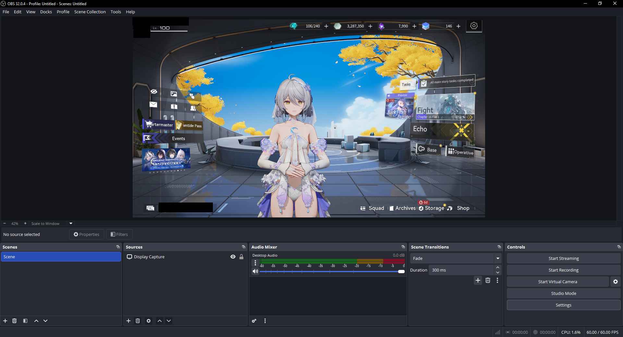Open scene filters icon in Scenes dock

coord(25,321)
